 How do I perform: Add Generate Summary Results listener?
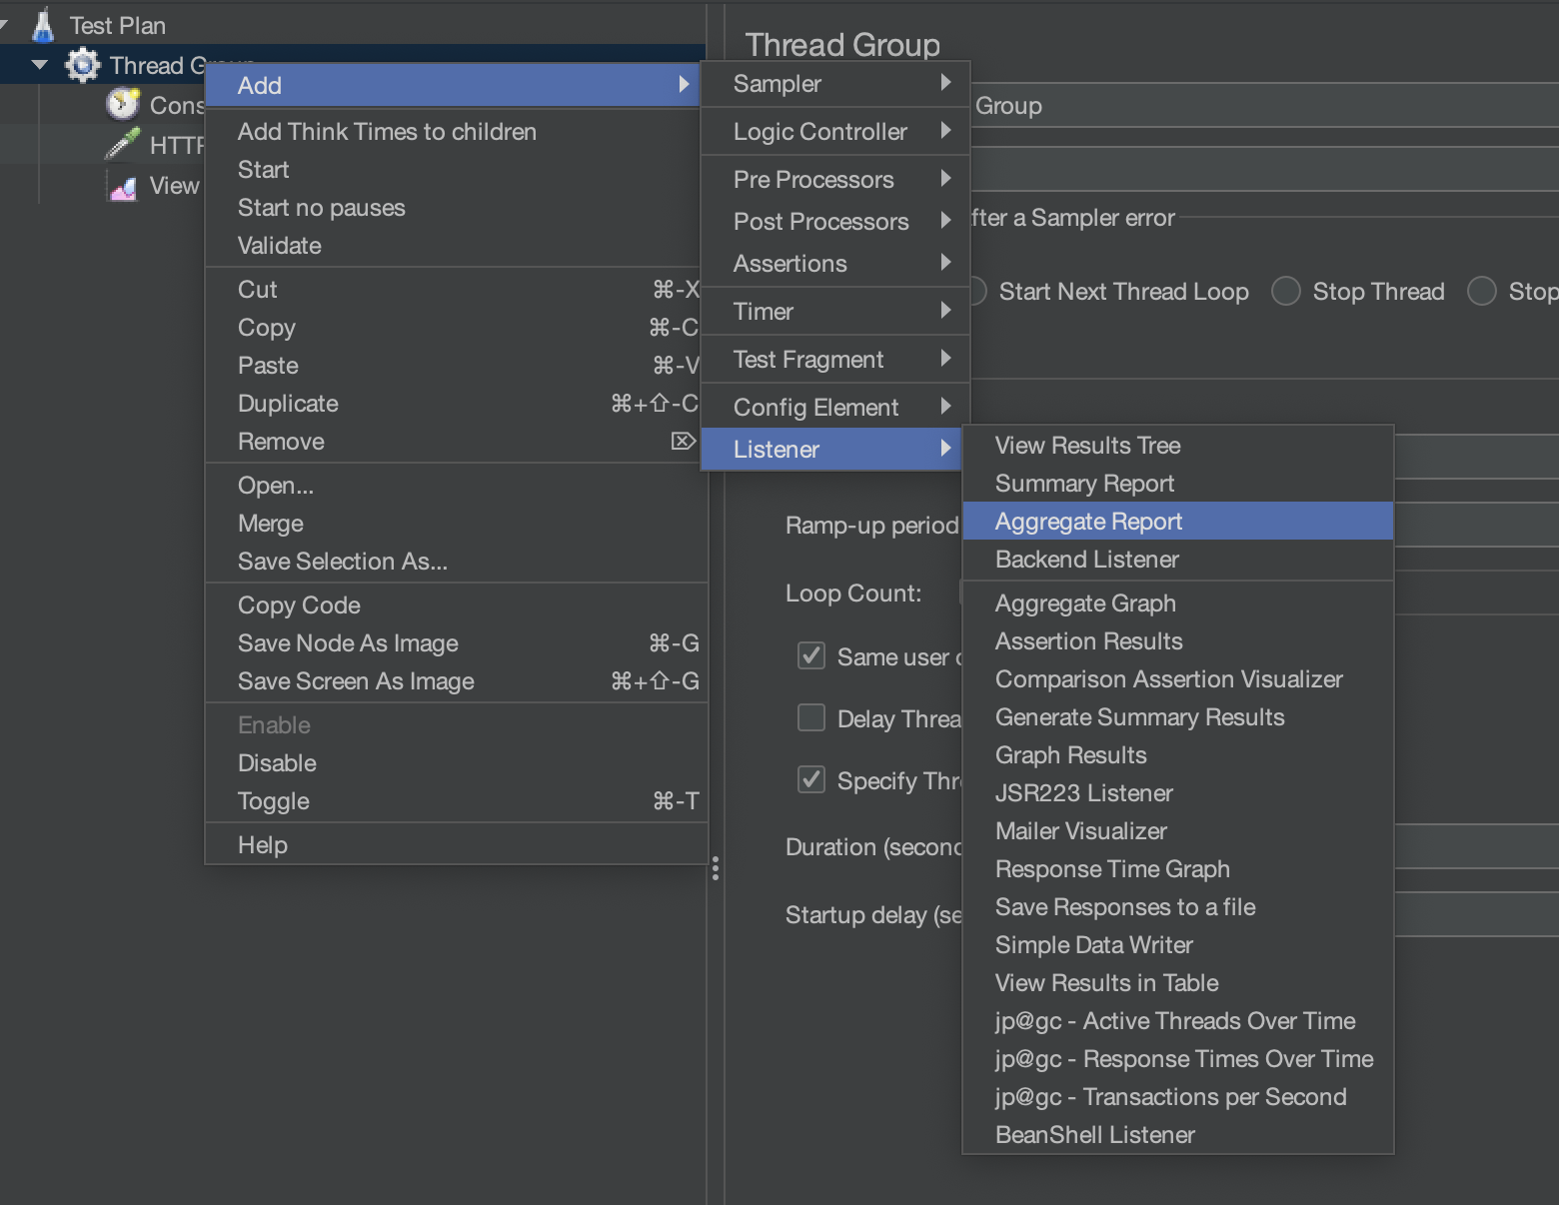[1178, 717]
